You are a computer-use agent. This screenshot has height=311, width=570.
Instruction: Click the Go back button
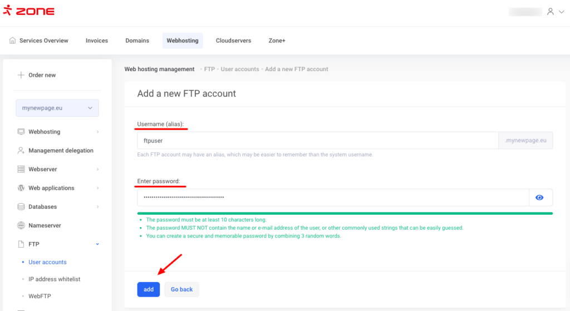[181, 289]
